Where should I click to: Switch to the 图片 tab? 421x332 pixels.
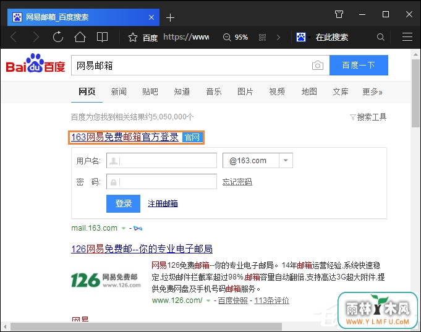pyautogui.click(x=245, y=92)
